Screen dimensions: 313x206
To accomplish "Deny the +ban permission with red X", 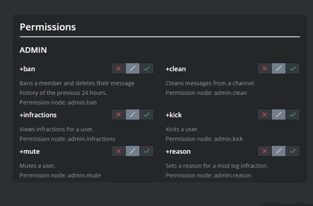I will click(x=118, y=69).
